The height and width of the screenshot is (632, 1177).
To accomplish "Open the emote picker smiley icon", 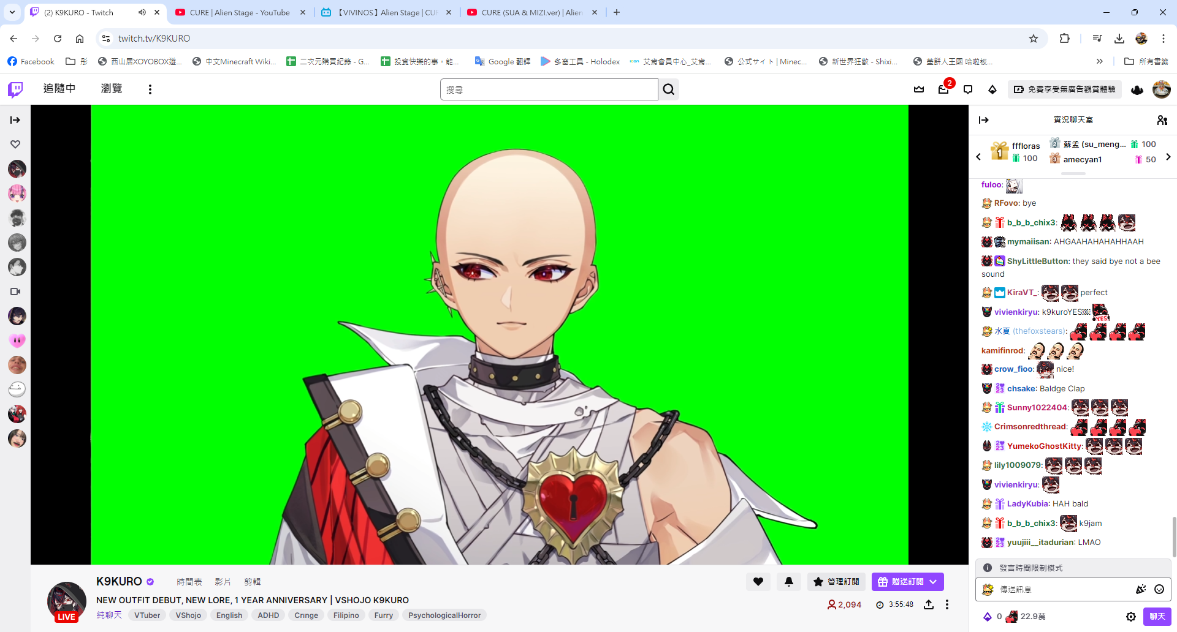I will pyautogui.click(x=1159, y=589).
